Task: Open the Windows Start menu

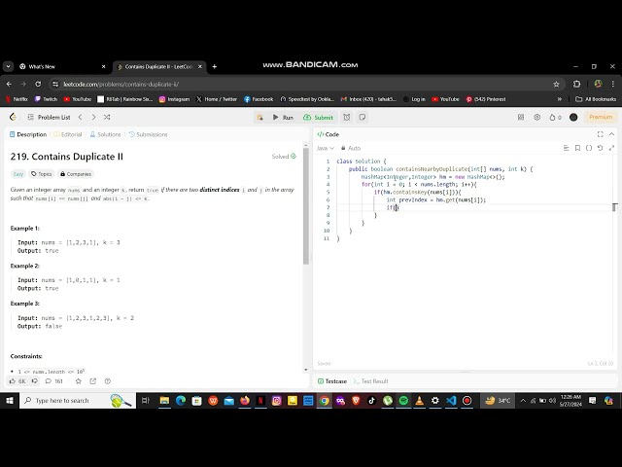Action: coord(10,401)
